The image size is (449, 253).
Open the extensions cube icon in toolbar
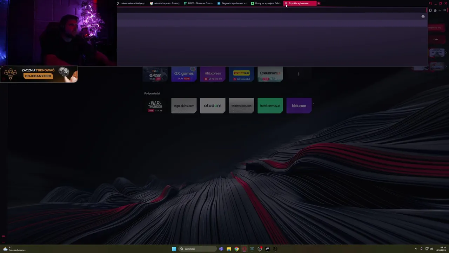click(430, 10)
